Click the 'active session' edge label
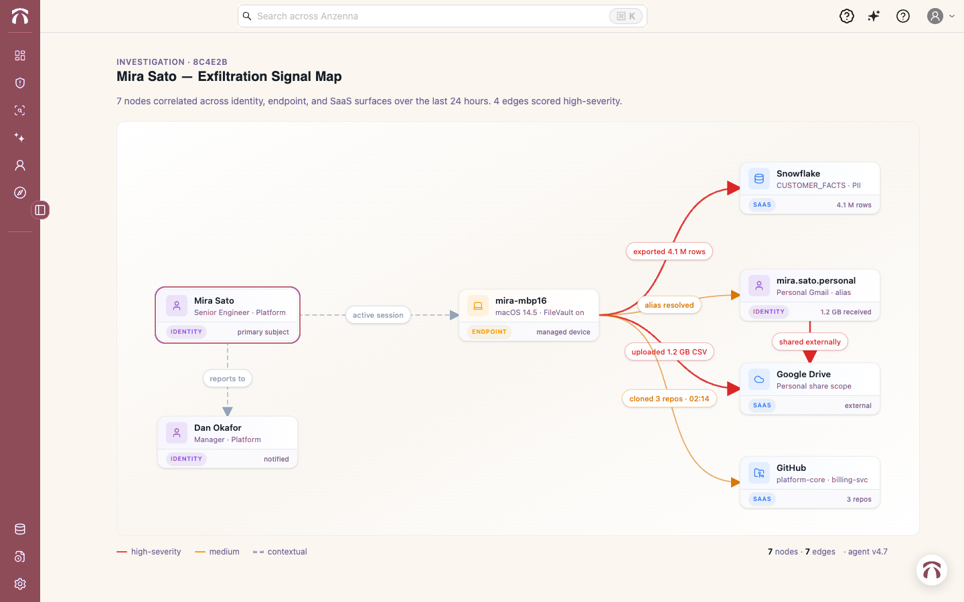Image resolution: width=964 pixels, height=602 pixels. [378, 315]
